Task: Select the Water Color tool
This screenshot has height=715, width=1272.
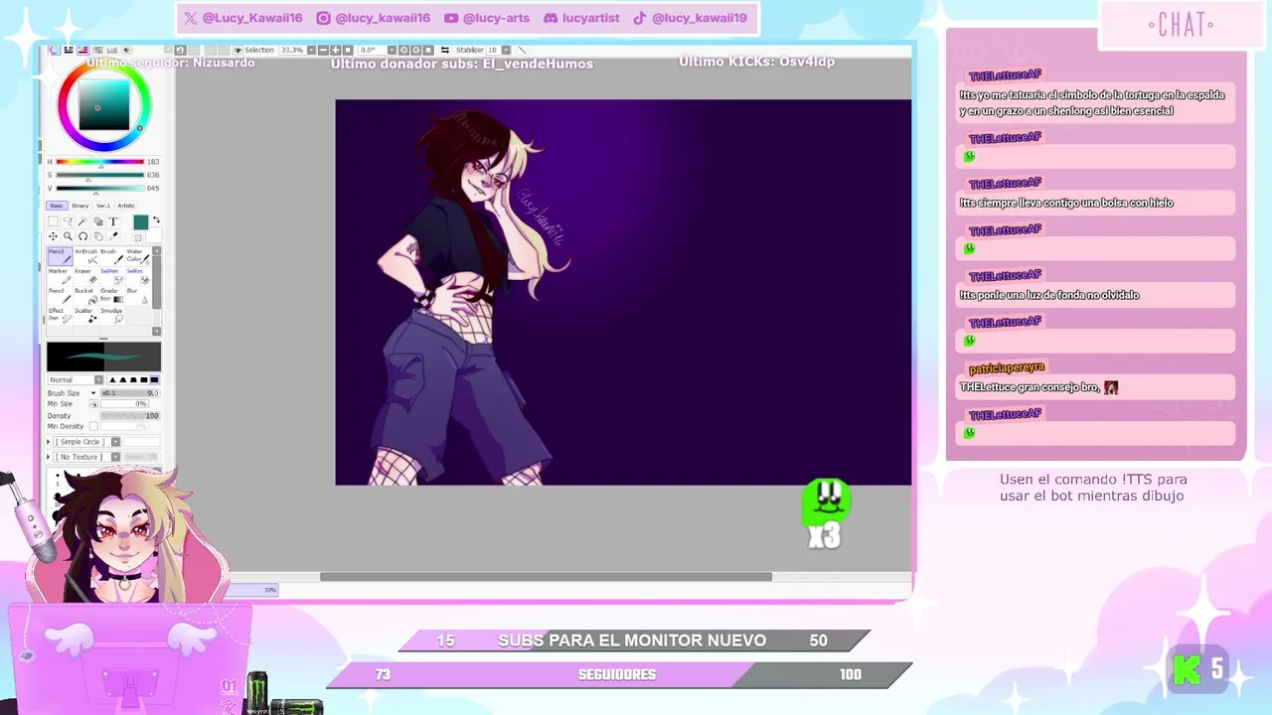Action: (x=138, y=256)
